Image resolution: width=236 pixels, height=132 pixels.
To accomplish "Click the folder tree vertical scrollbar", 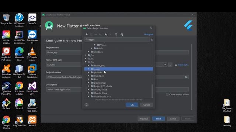I will 152,91.
